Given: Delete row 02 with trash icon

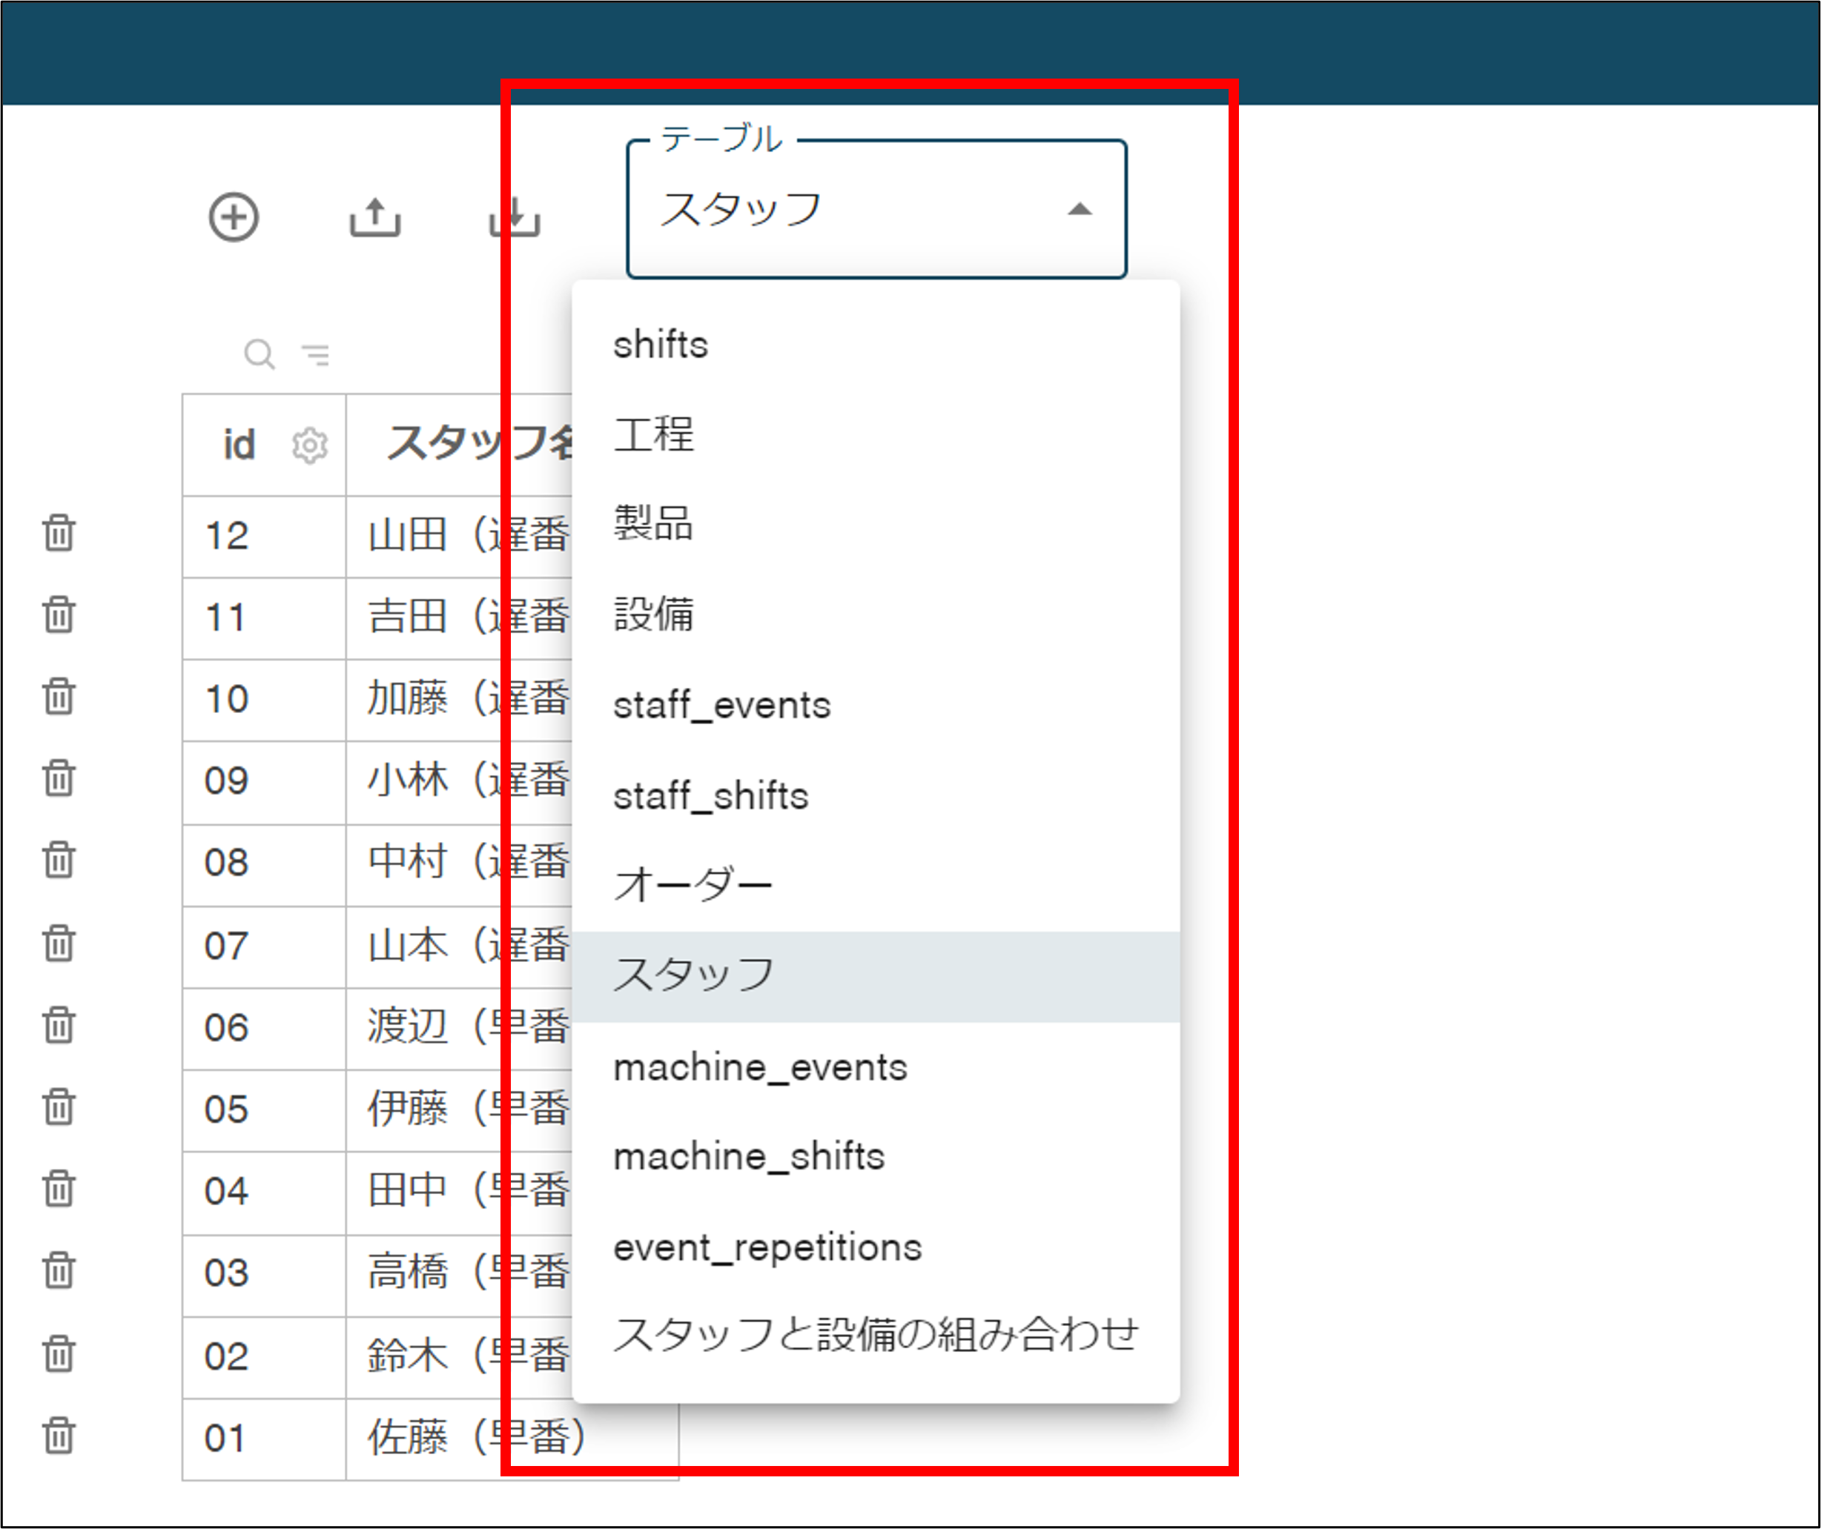Looking at the screenshot, I should (59, 1354).
